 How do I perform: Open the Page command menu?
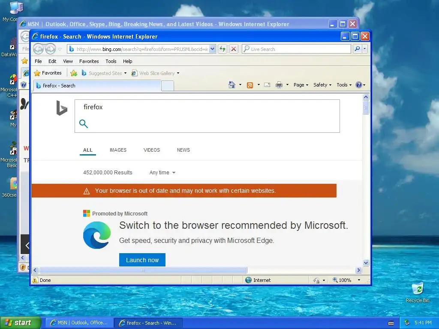coord(301,85)
